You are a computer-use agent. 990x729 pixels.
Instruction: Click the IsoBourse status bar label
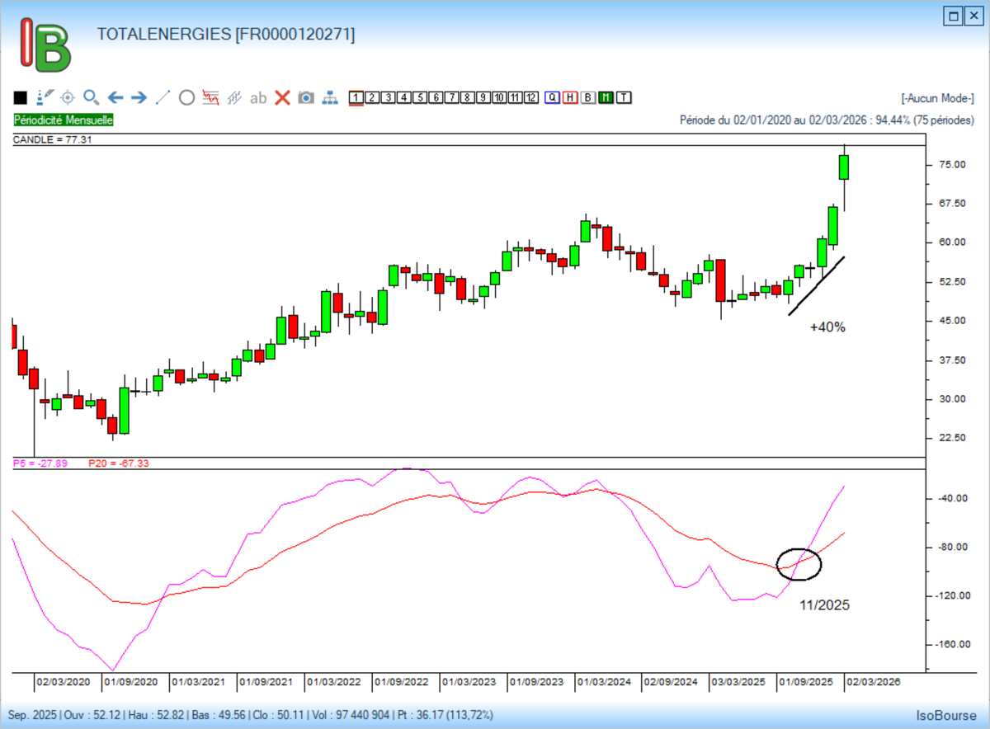[946, 714]
